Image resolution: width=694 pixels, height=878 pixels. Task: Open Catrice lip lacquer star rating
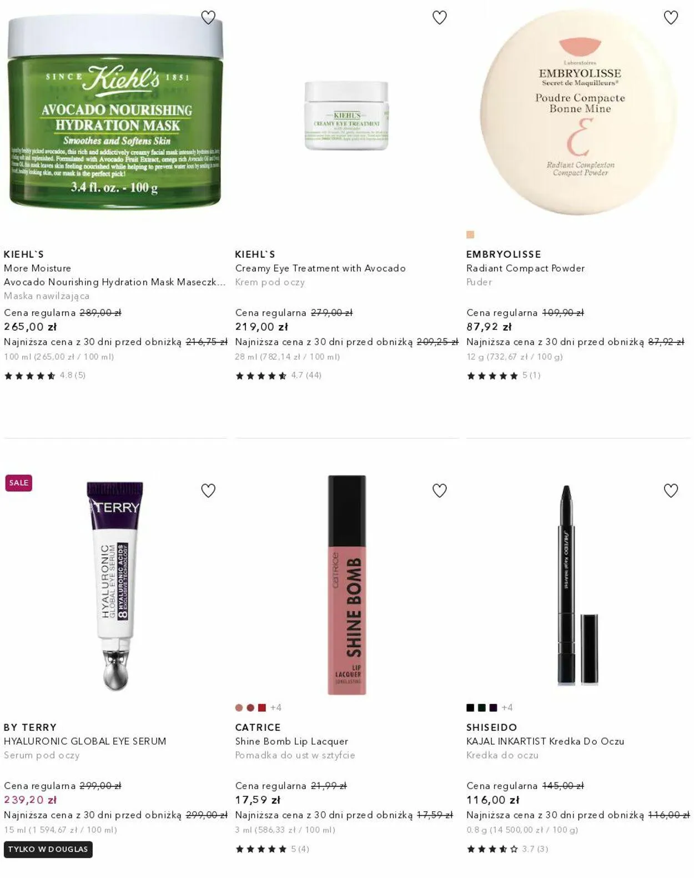pyautogui.click(x=272, y=849)
